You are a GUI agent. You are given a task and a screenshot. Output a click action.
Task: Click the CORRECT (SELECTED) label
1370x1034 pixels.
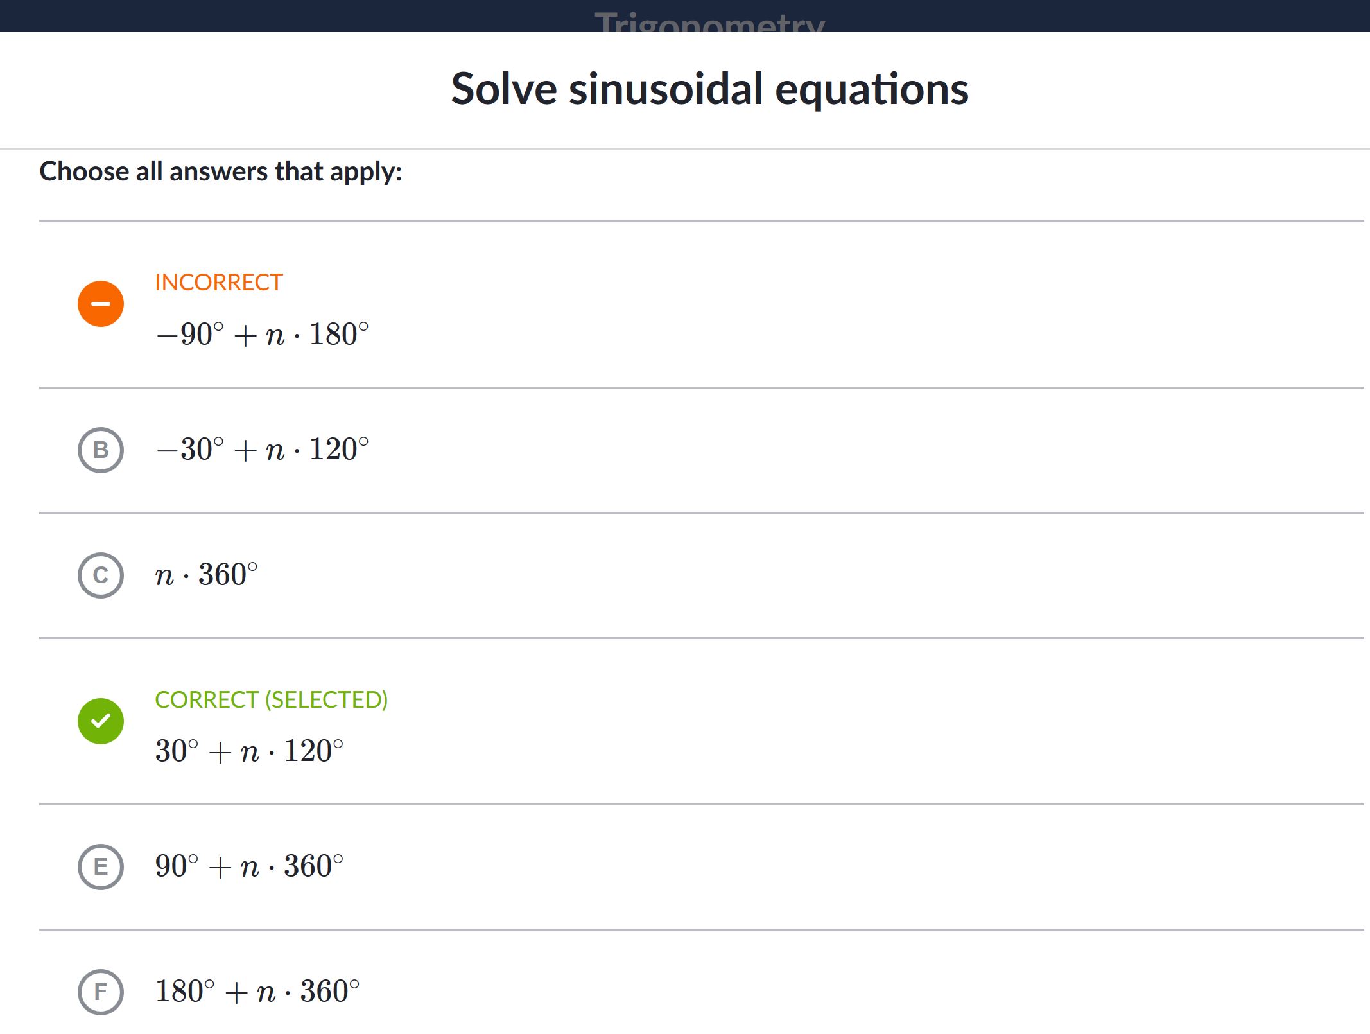(272, 700)
